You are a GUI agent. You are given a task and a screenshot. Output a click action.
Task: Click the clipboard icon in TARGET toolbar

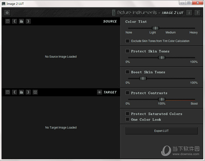[x=8, y=92]
